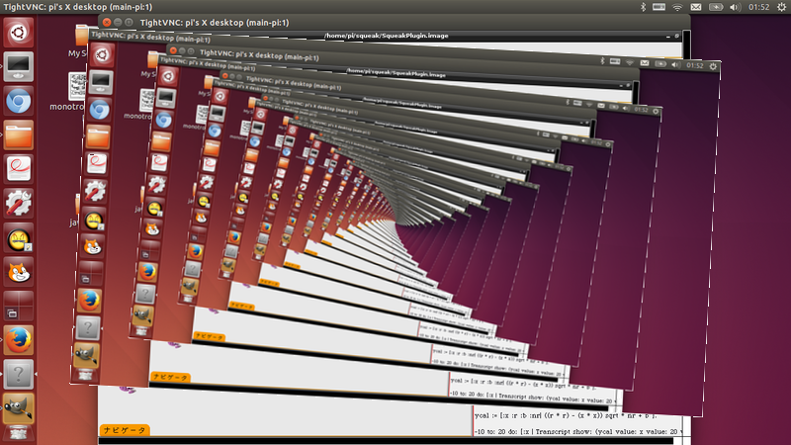791x445 pixels.
Task: Click System Settings in largest nested VNC launcher
Action: click(94, 191)
